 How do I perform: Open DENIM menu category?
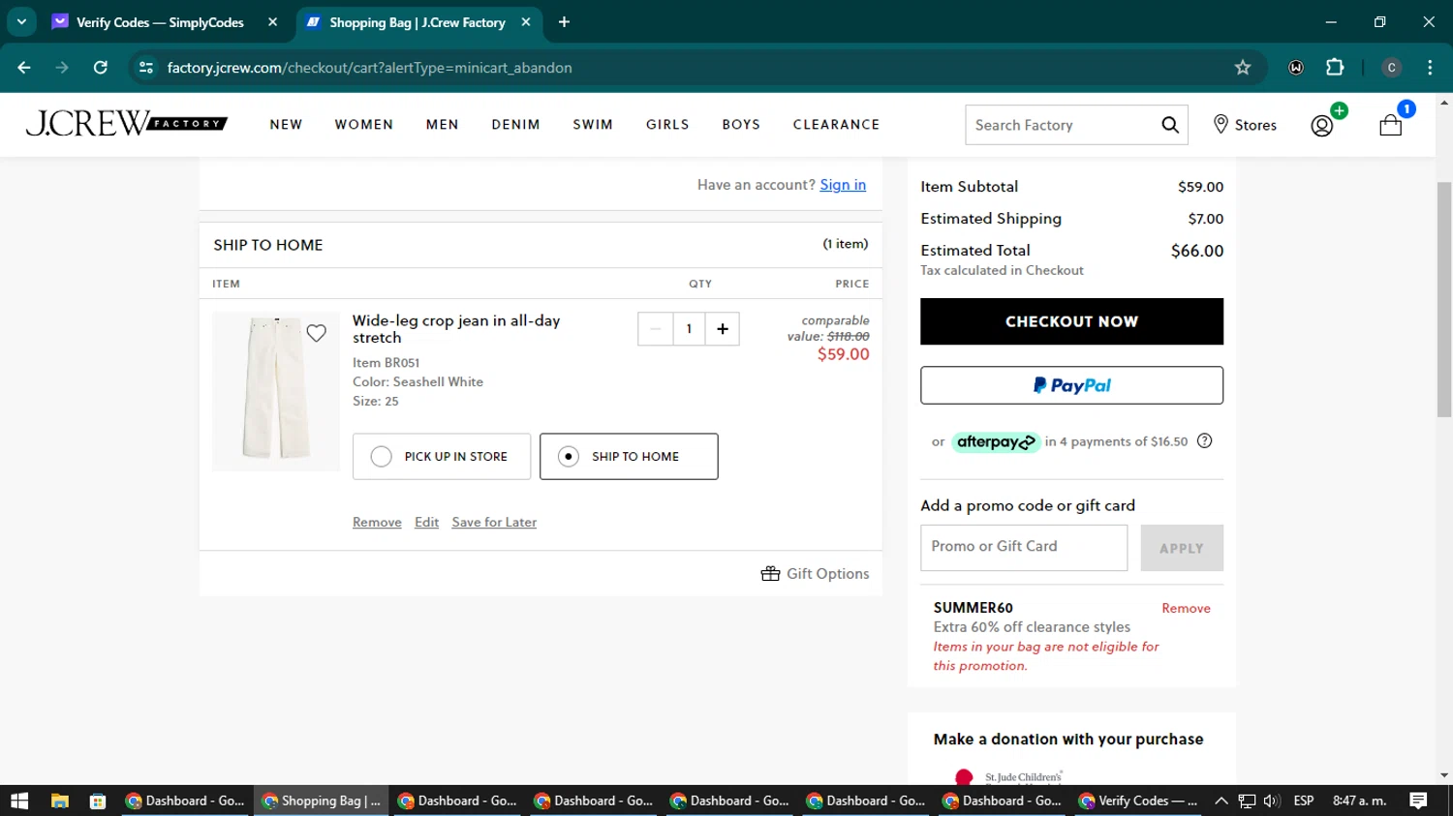515,125
